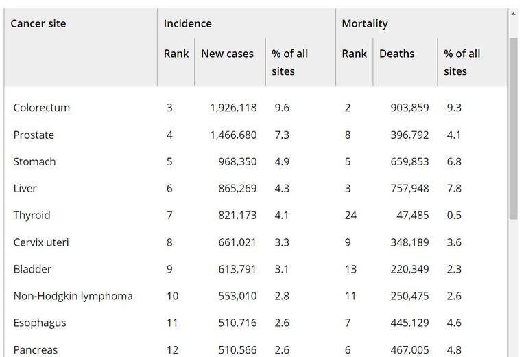Click the Stomach cancer site cell
Viewport: 526px width, 357px height.
coord(34,162)
